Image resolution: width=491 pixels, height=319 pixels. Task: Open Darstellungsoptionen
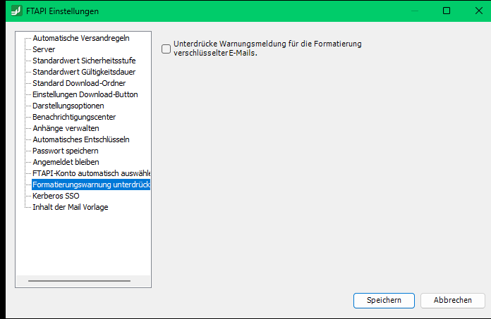pyautogui.click(x=68, y=106)
